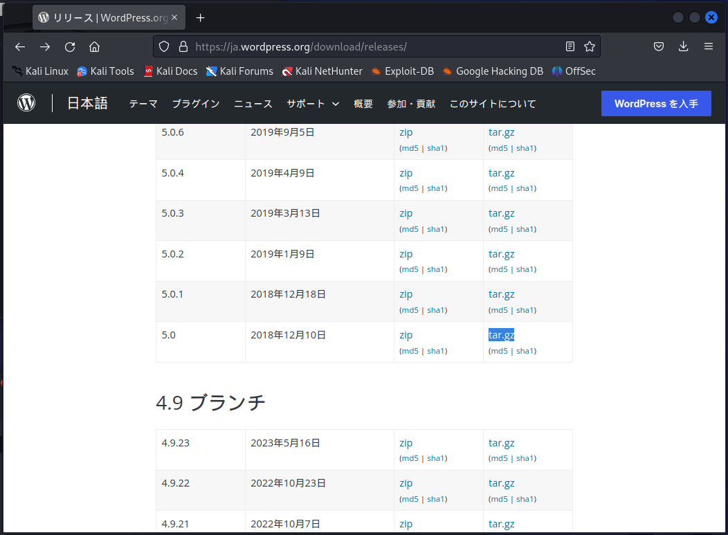View site security padlock details
728x535 pixels.
click(183, 47)
